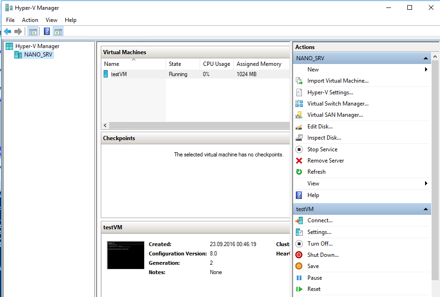Click the Virtual Machines list left scroll arrow
This screenshot has height=297, width=440.
pyautogui.click(x=105, y=126)
